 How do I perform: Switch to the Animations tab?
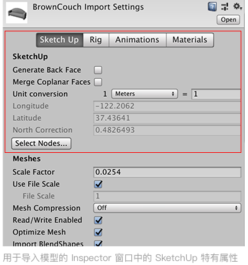tap(137, 40)
